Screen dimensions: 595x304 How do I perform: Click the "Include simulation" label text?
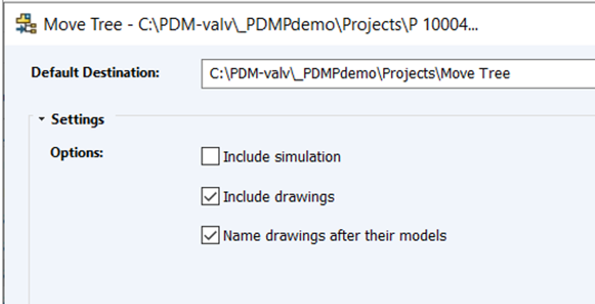coord(282,156)
